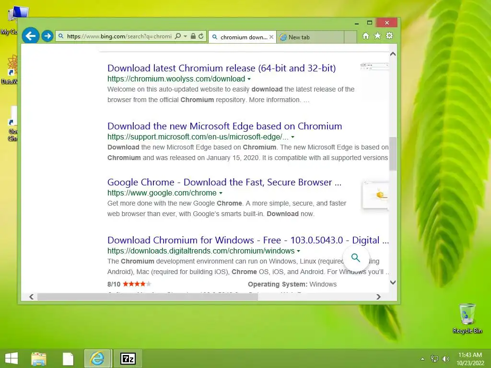Image resolution: width=491 pixels, height=368 pixels.
Task: Open 7-Zip from the taskbar
Action: pyautogui.click(x=128, y=358)
